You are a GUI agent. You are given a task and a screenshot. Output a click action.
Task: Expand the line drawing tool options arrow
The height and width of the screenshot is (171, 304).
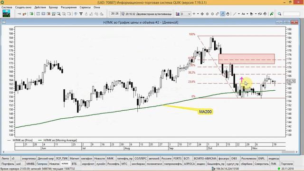pyautogui.click(x=239, y=14)
